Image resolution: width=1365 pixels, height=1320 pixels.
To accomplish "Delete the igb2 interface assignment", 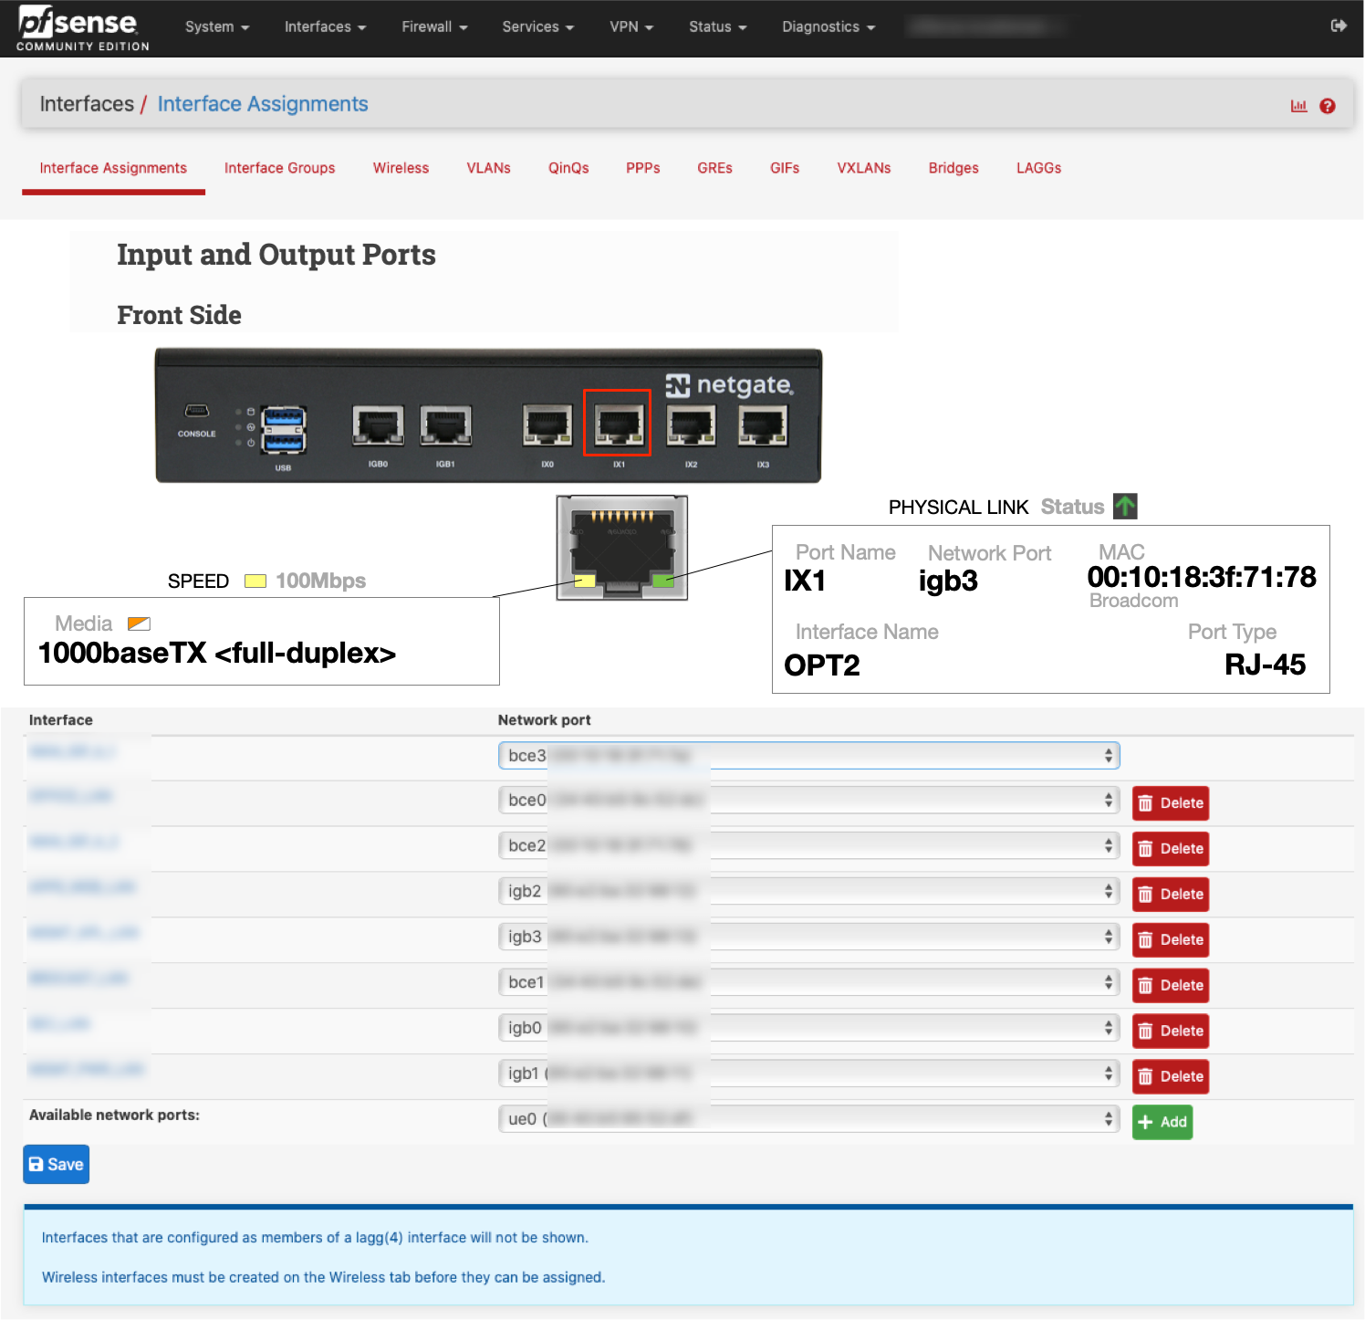I will point(1171,895).
